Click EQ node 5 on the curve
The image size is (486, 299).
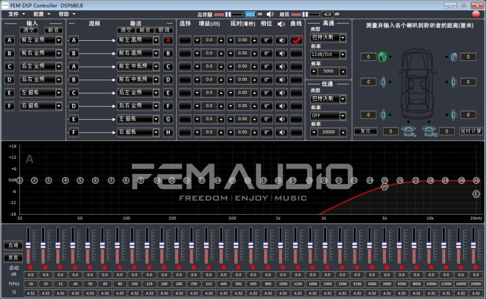(80, 180)
